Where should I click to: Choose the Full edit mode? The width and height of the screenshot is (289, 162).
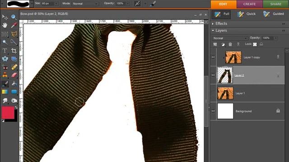[221, 14]
